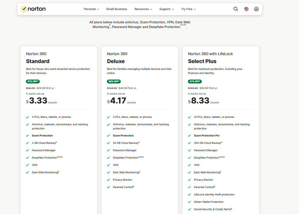Click the struck-through $94.99 original price
Screen dimensions: 299x214
click(31, 88)
